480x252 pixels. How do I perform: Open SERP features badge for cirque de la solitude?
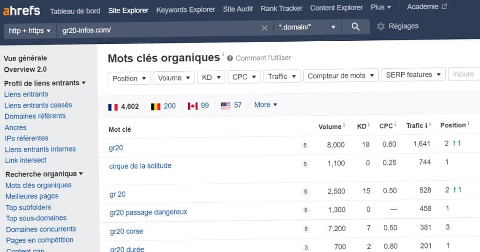pyautogui.click(x=305, y=164)
